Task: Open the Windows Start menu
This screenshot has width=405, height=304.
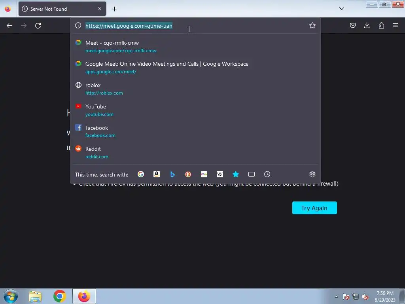Action: point(11,296)
